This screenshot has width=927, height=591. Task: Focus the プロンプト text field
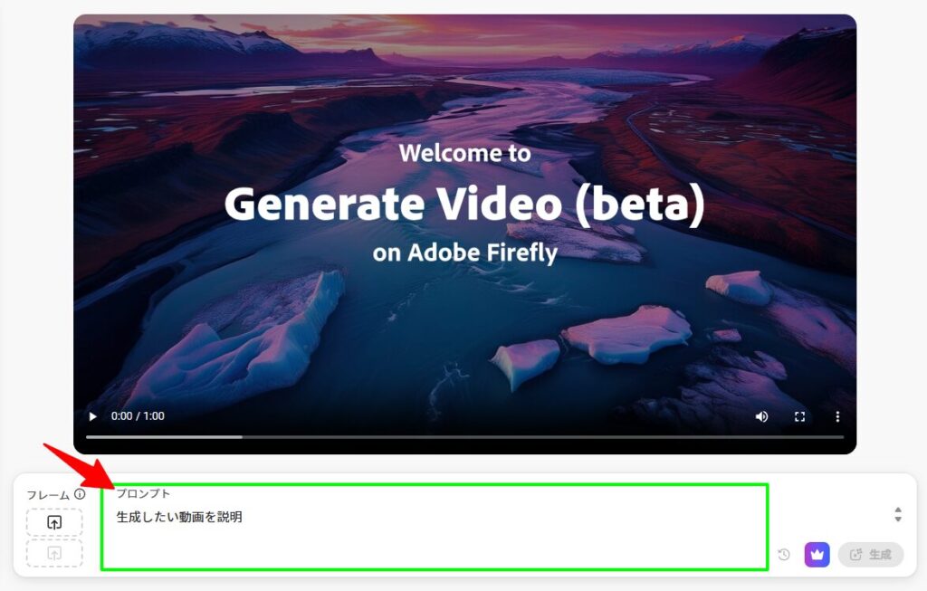pyautogui.click(x=435, y=527)
